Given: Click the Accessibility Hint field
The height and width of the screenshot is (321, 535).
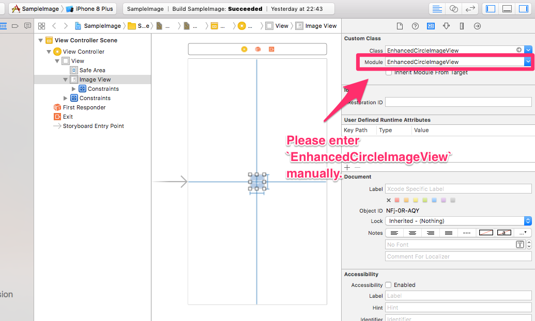Looking at the screenshot, I should (x=458, y=308).
